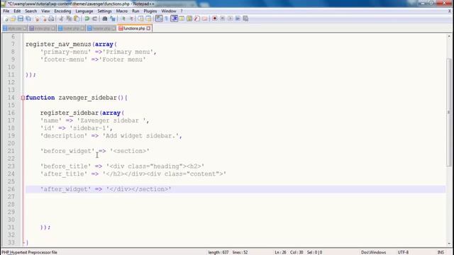Open the Macro menu
The image size is (454, 255).
point(121,11)
